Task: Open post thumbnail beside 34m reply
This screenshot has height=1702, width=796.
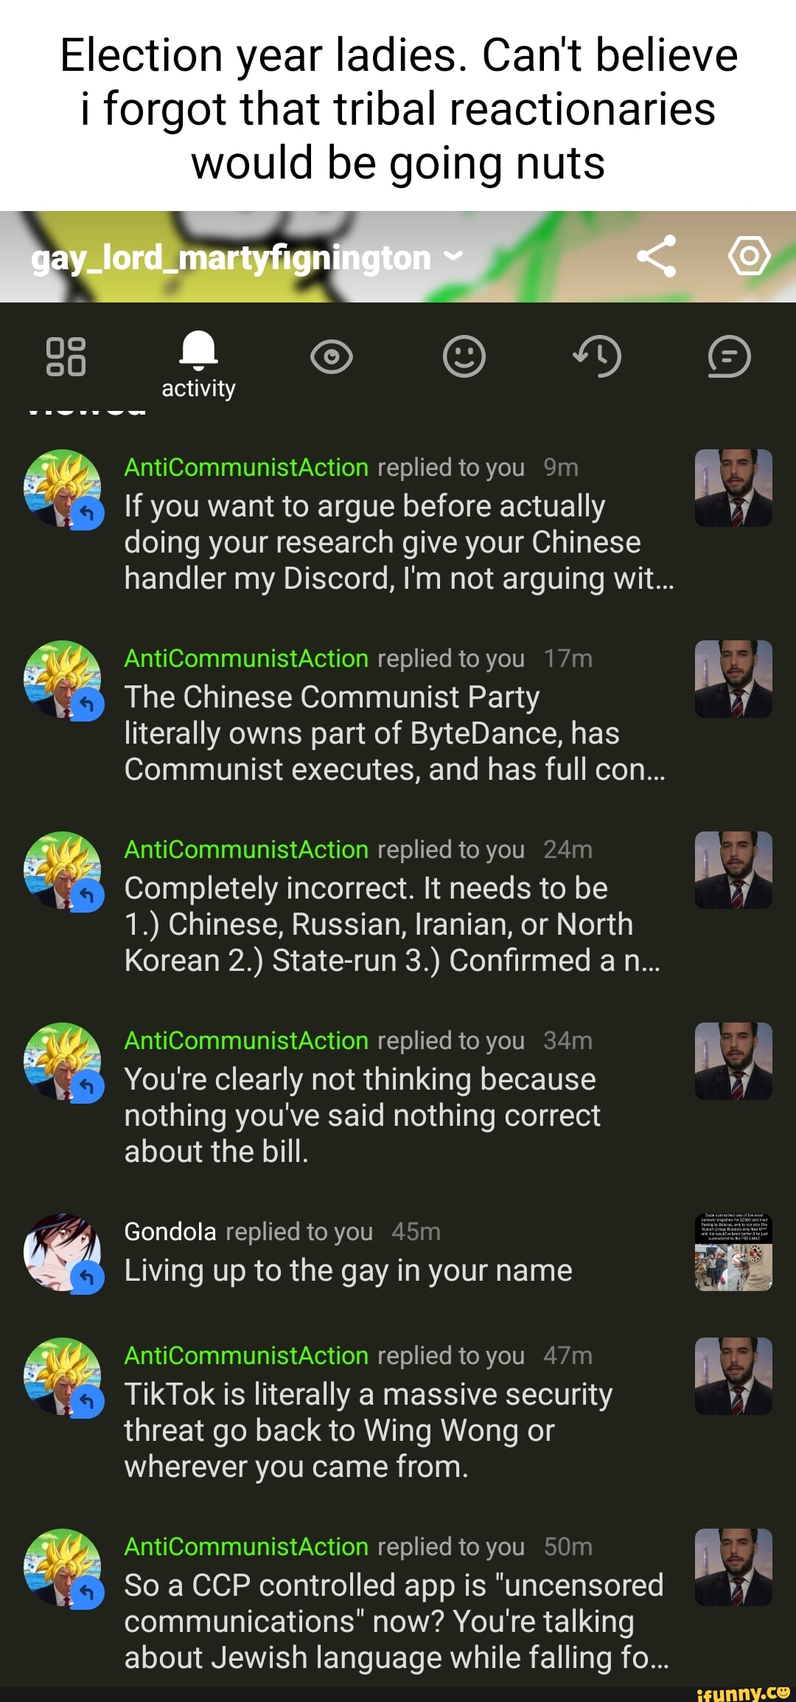Action: click(733, 1061)
